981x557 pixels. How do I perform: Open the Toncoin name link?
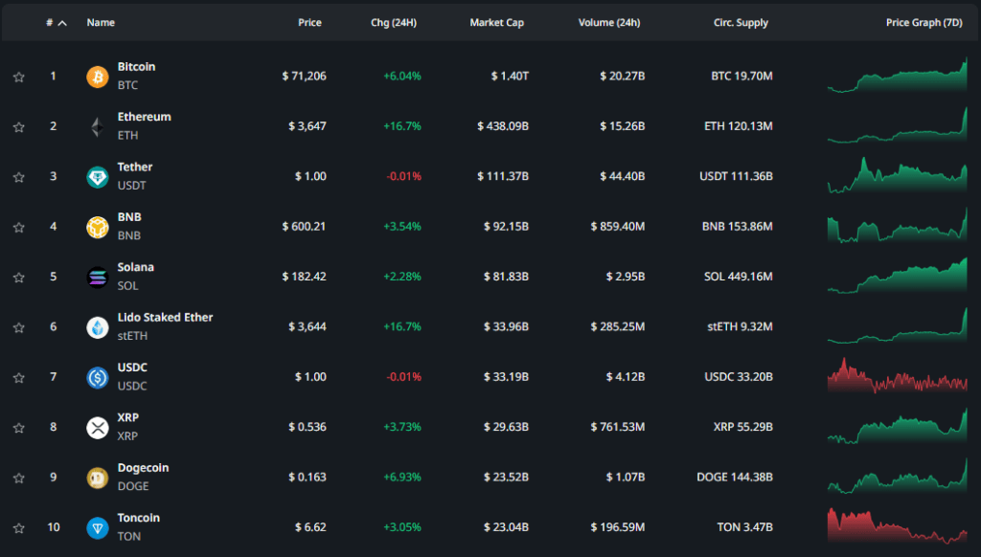(x=138, y=518)
